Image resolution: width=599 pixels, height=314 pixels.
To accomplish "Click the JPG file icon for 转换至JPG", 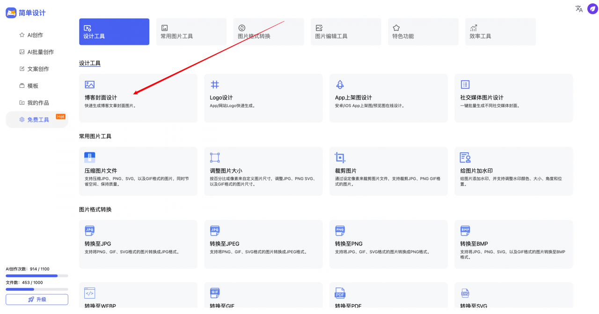I will pyautogui.click(x=90, y=230).
